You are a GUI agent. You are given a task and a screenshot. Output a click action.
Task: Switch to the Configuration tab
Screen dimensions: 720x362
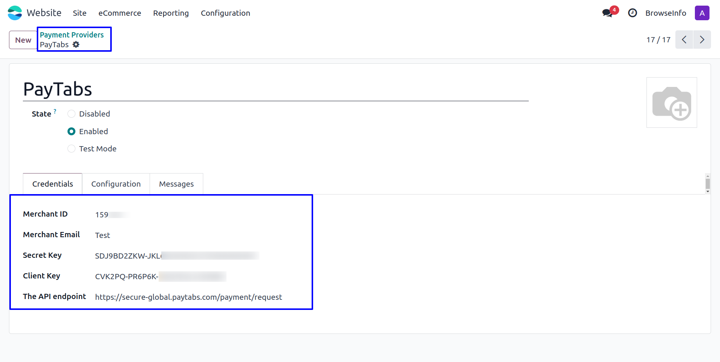(116, 184)
